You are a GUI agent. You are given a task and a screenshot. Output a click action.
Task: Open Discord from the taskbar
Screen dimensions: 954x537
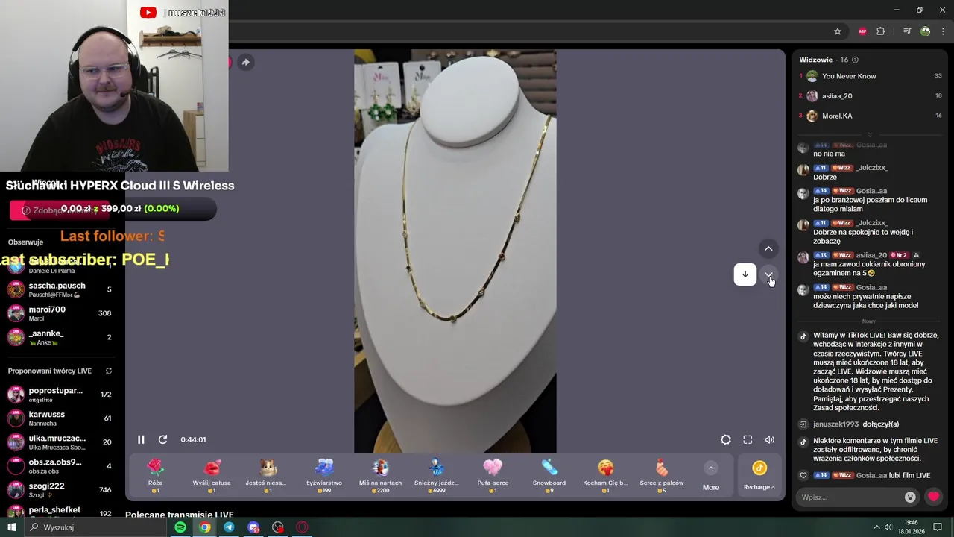pyautogui.click(x=253, y=527)
